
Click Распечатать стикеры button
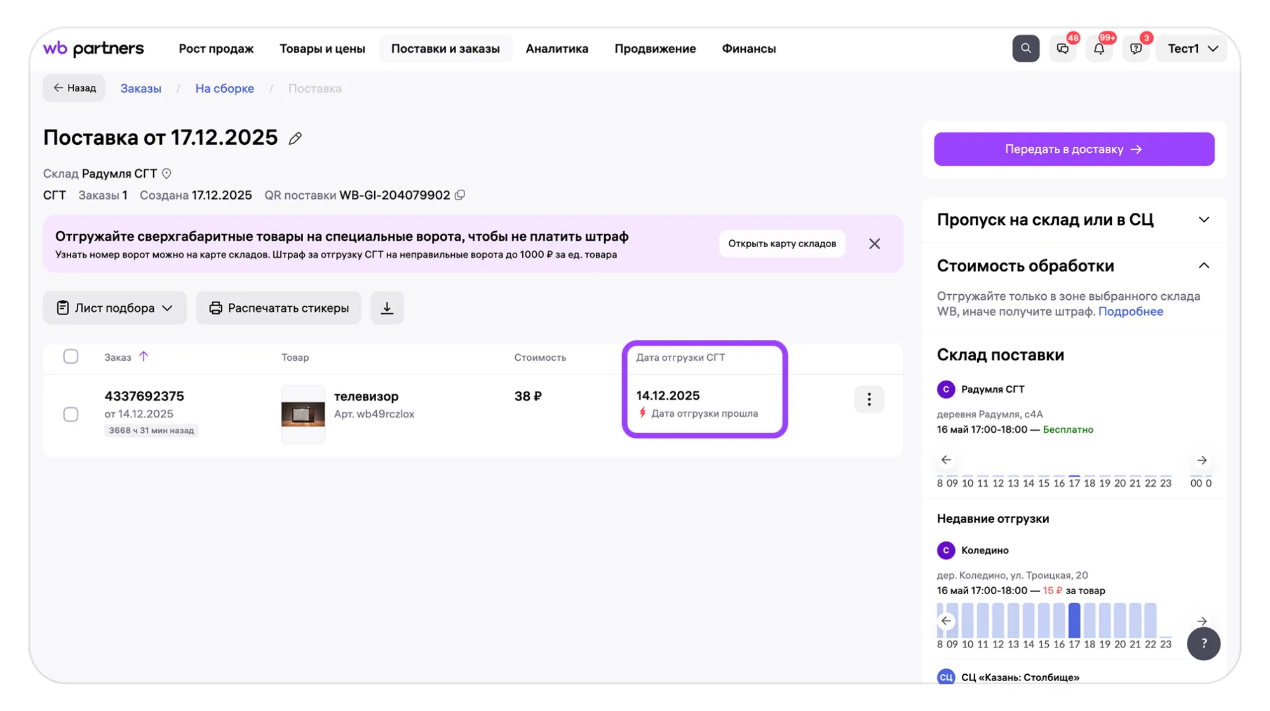pos(278,308)
